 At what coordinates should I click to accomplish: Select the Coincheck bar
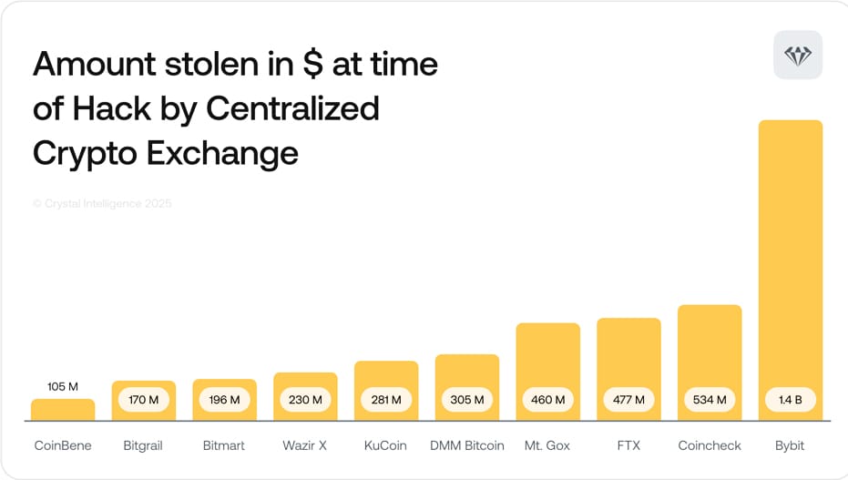pyautogui.click(x=710, y=346)
